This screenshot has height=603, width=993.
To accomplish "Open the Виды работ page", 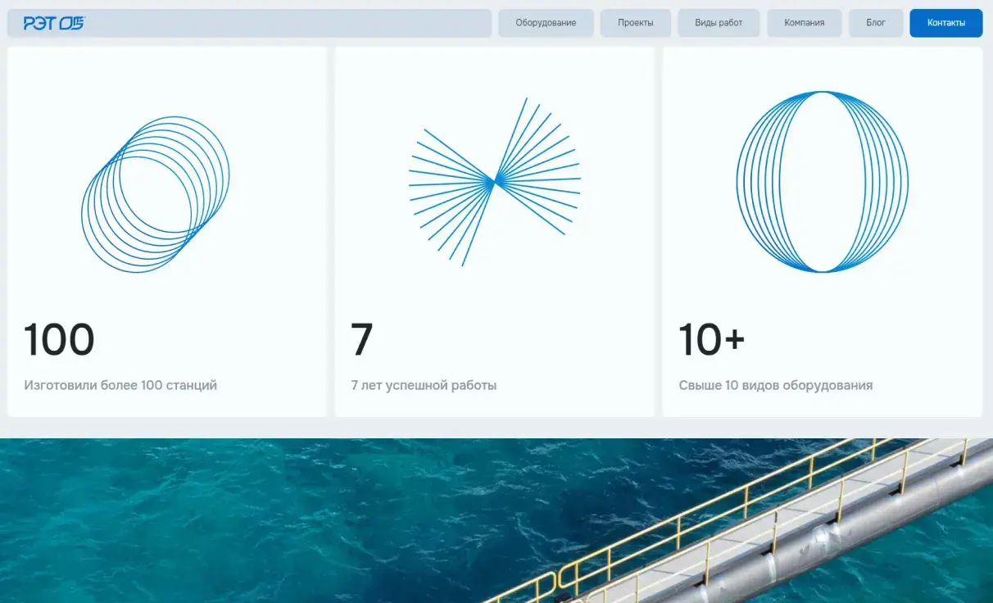I will coord(719,23).
